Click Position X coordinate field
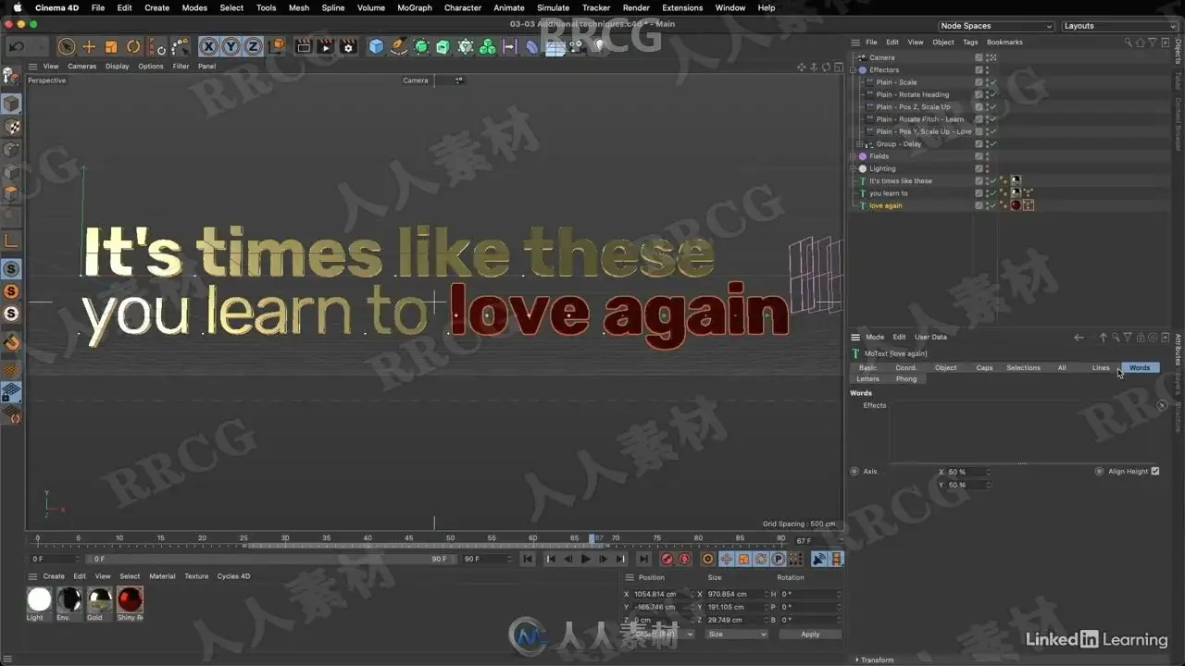This screenshot has height=666, width=1185. [663, 595]
